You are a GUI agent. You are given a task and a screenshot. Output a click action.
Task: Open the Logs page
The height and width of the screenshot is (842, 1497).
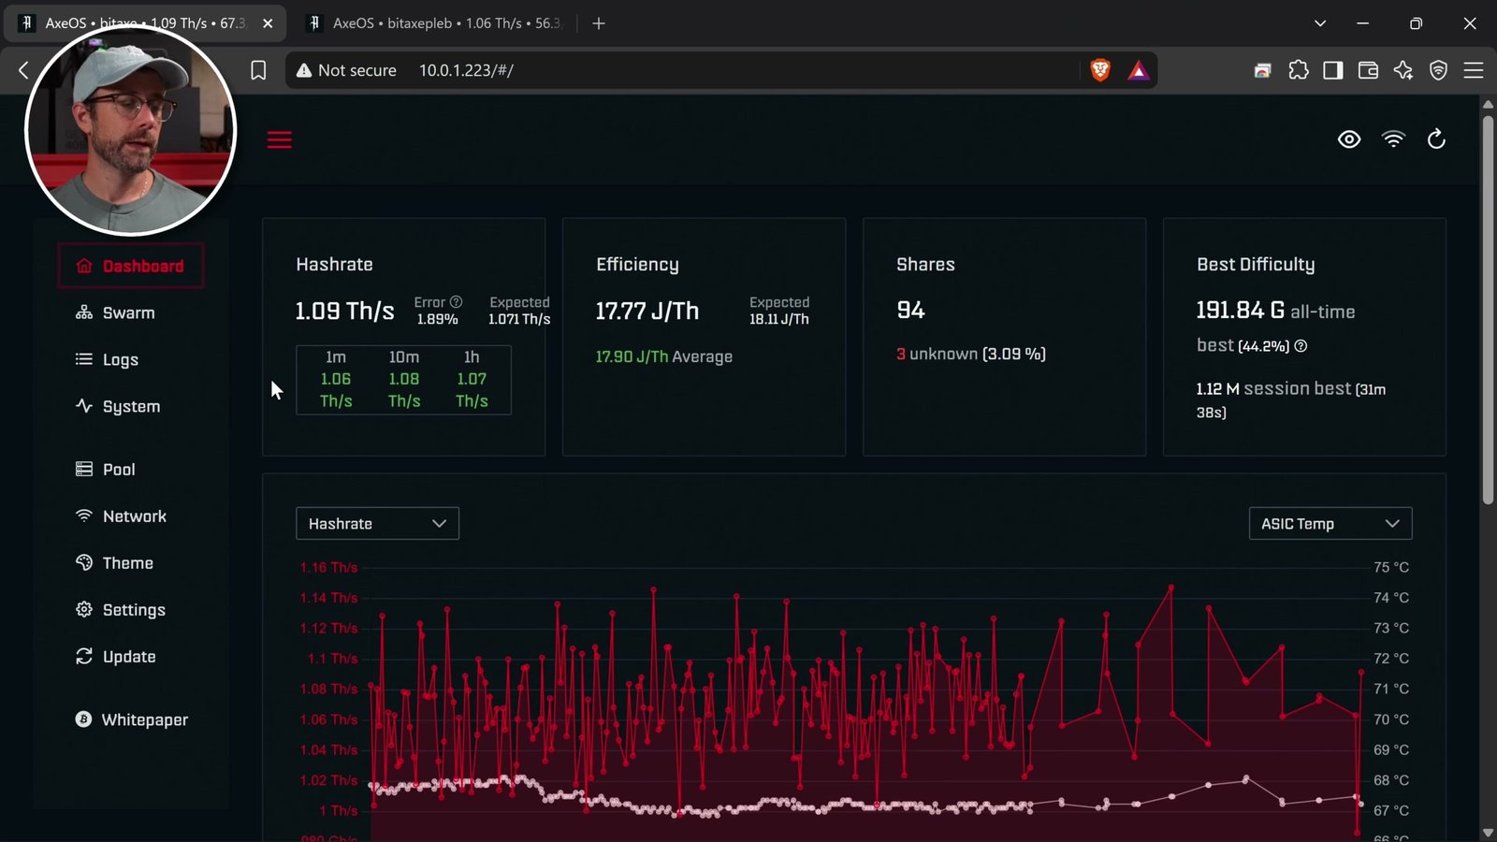pyautogui.click(x=107, y=359)
